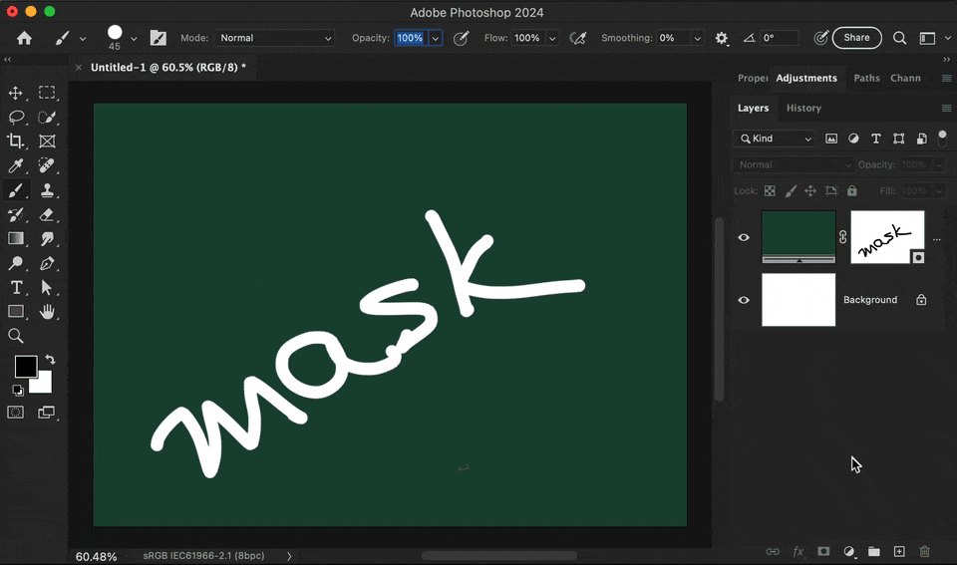Select the Zoom tool
Screen dimensions: 957x565
point(16,336)
